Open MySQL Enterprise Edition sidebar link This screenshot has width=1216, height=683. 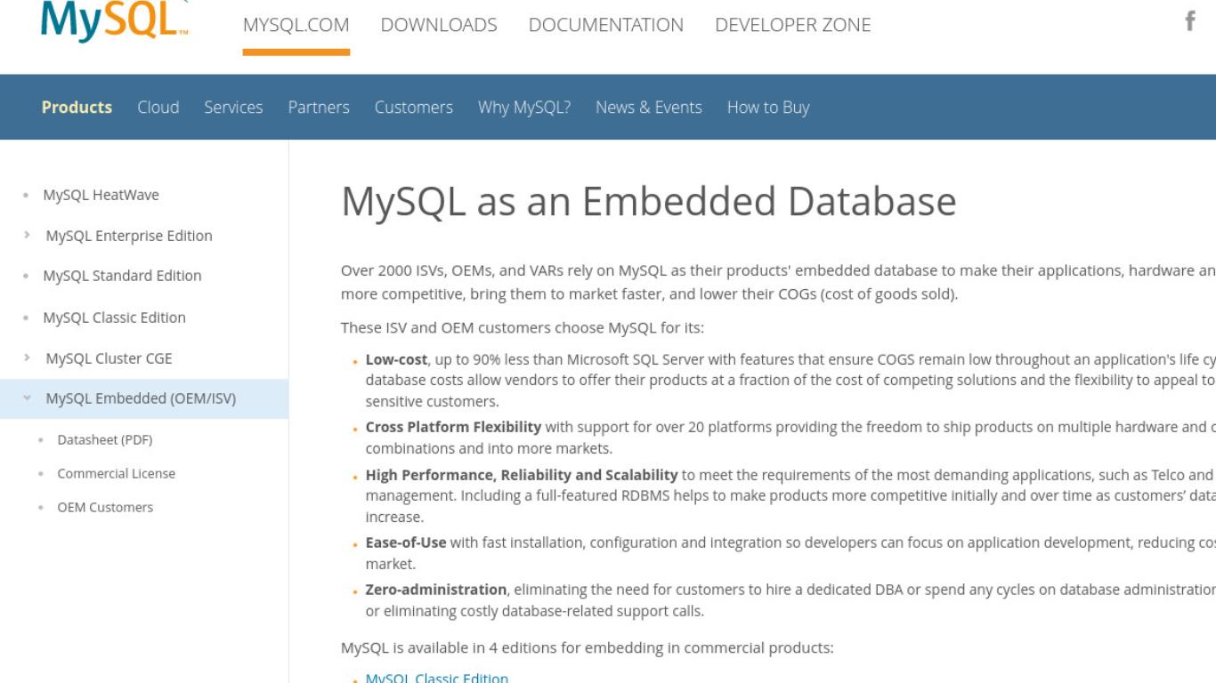click(x=129, y=236)
